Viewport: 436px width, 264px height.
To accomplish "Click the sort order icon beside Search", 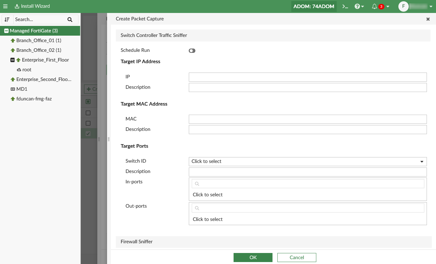I will coord(7,19).
